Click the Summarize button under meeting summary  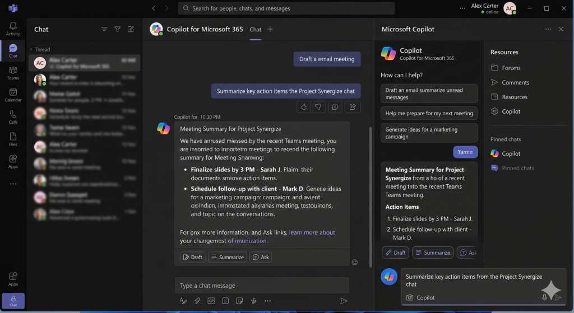point(228,257)
